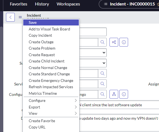Open the Favorites navigation menu
The image size is (159, 132).
click(x=19, y=4)
